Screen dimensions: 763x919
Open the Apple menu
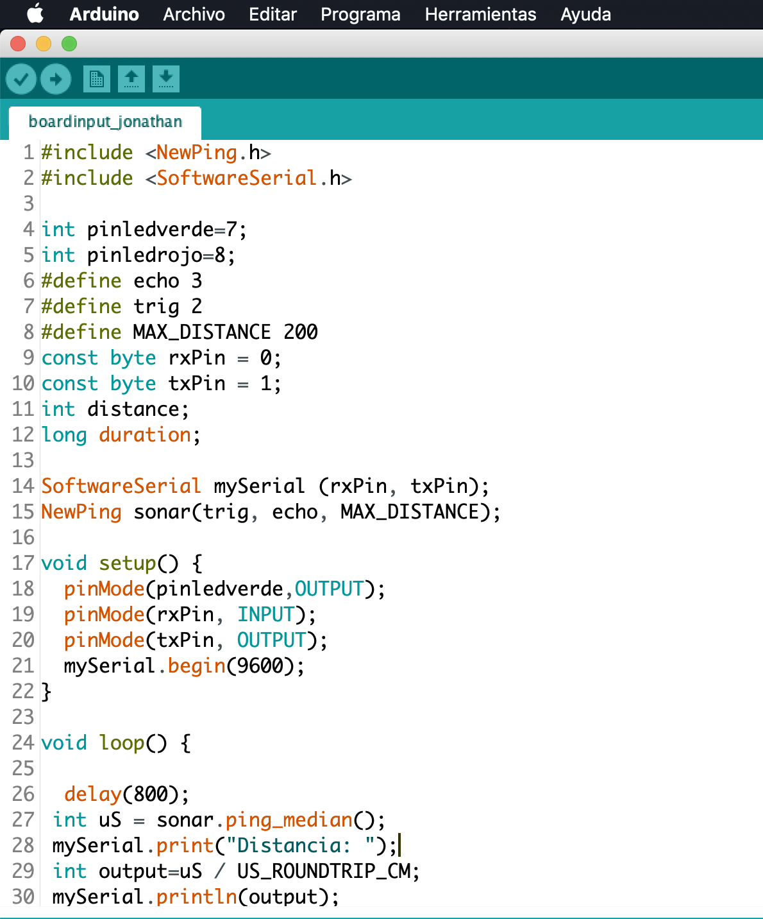tap(36, 14)
